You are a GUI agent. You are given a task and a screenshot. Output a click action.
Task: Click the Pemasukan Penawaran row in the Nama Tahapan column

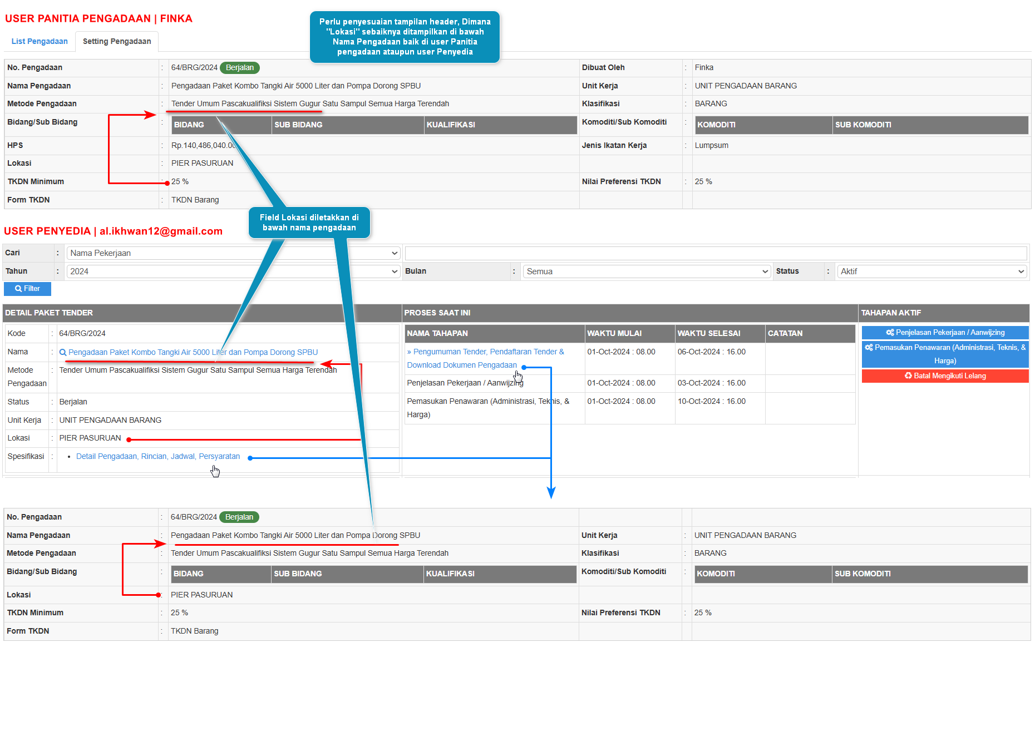[x=488, y=408]
